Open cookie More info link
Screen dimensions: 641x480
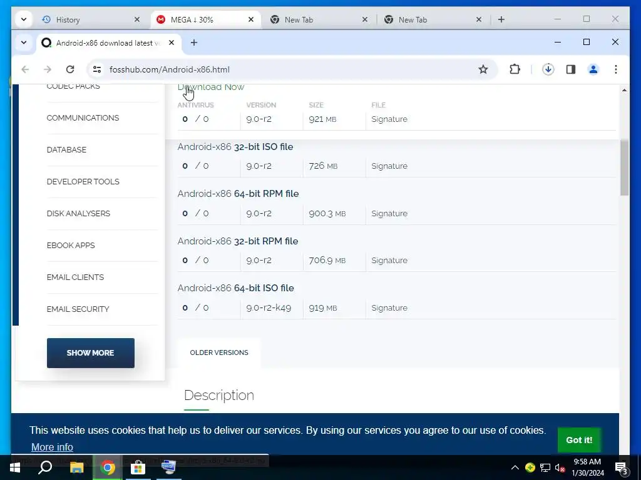click(52, 447)
